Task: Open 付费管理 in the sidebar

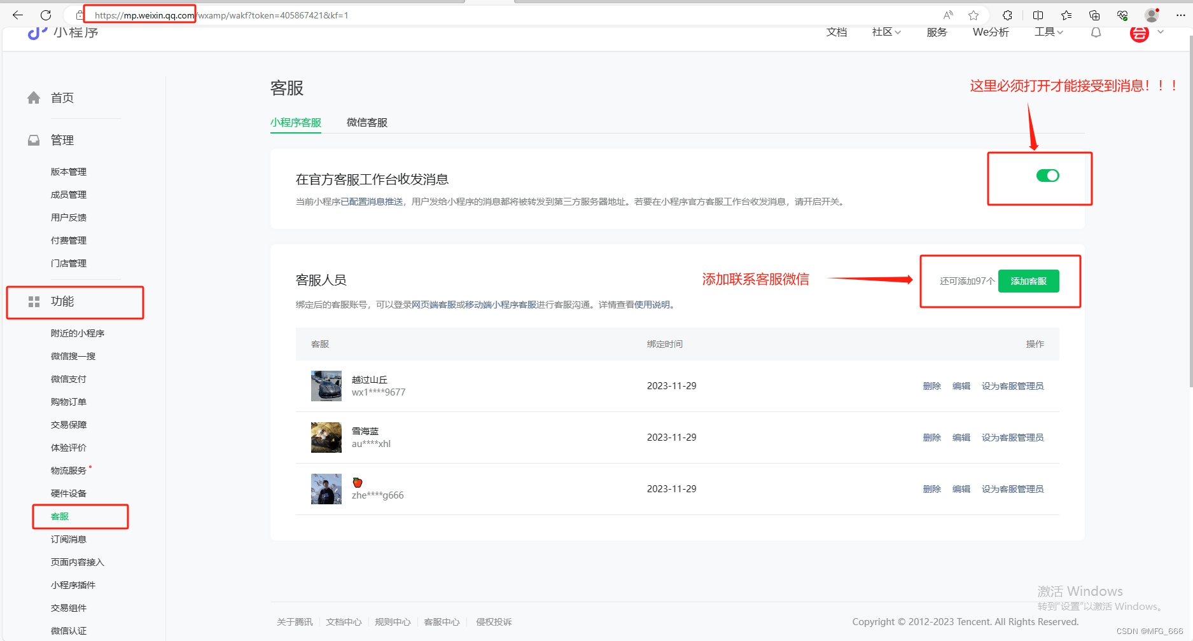Action: [69, 240]
